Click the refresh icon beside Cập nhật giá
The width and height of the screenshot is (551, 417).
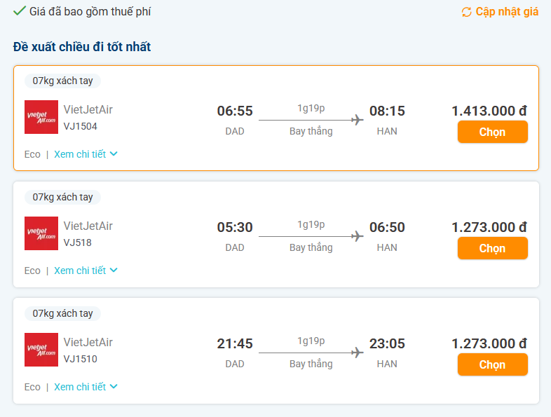pos(466,12)
